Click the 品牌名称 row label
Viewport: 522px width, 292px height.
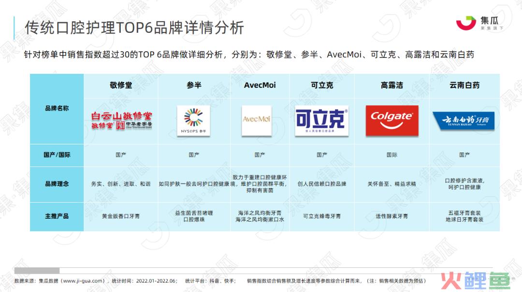(57, 108)
